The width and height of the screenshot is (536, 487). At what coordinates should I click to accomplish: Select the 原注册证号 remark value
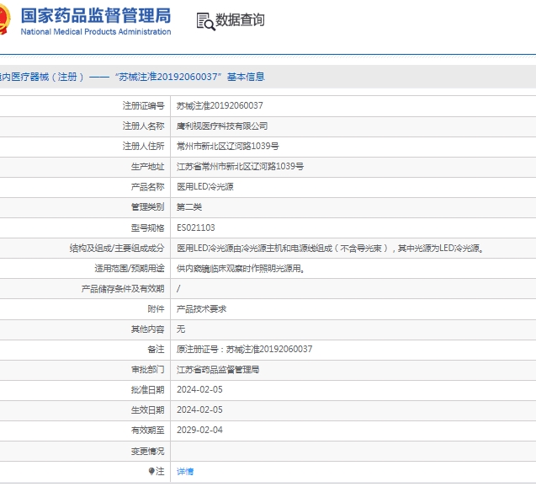pyautogui.click(x=244, y=350)
